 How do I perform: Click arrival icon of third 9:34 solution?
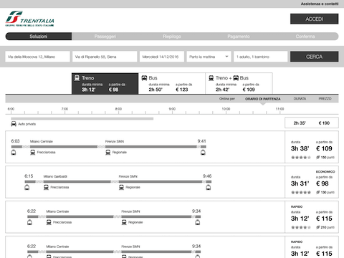pyautogui.click(x=198, y=222)
